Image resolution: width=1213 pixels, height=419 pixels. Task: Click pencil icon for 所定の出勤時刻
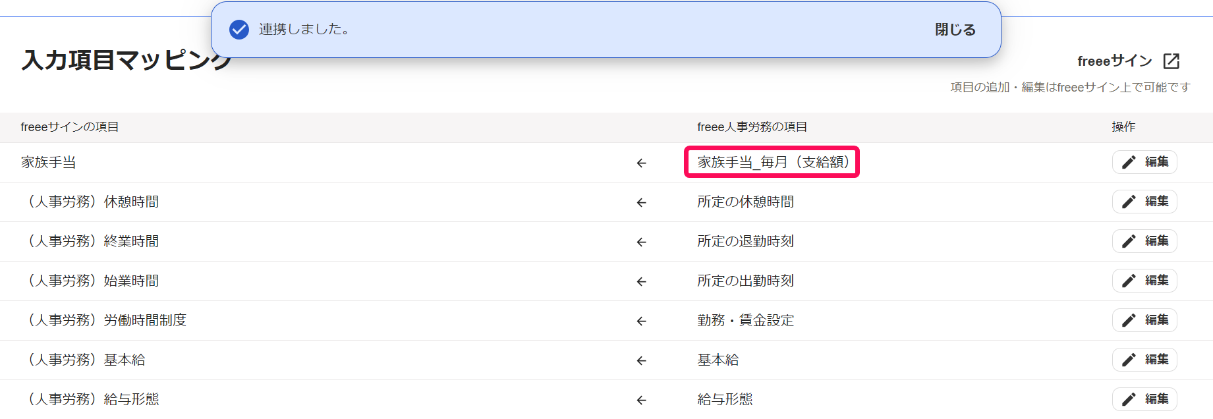(x=1129, y=281)
